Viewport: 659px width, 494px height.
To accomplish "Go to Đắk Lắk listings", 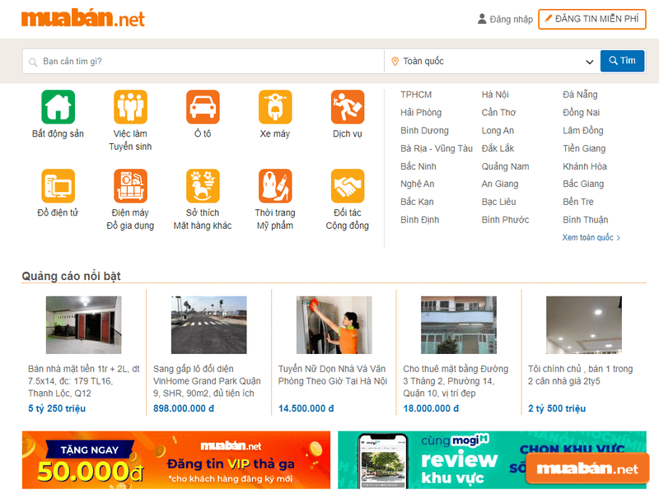I will pyautogui.click(x=498, y=148).
